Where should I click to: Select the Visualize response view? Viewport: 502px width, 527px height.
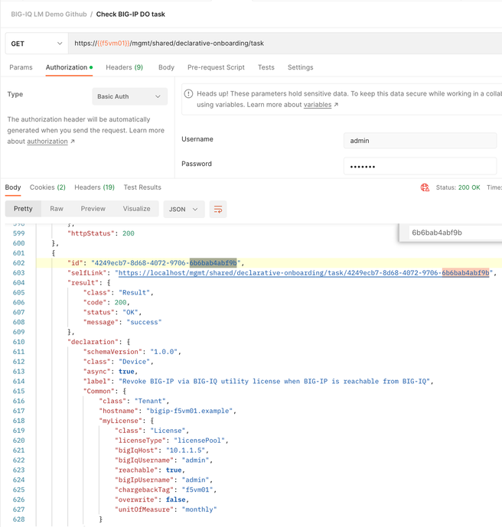(136, 209)
